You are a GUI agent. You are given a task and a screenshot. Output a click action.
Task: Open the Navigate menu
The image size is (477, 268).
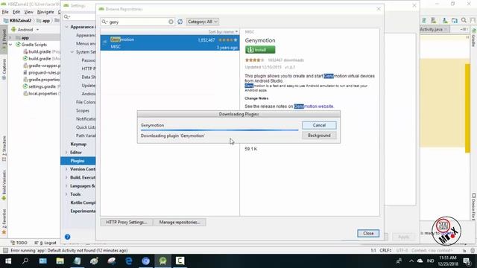coord(45,12)
